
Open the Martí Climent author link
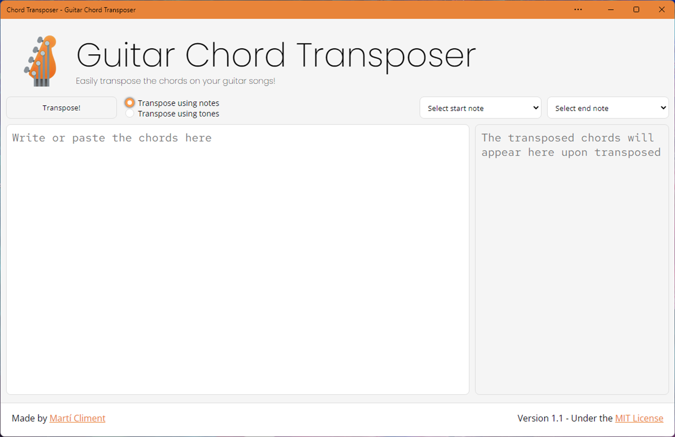[77, 418]
